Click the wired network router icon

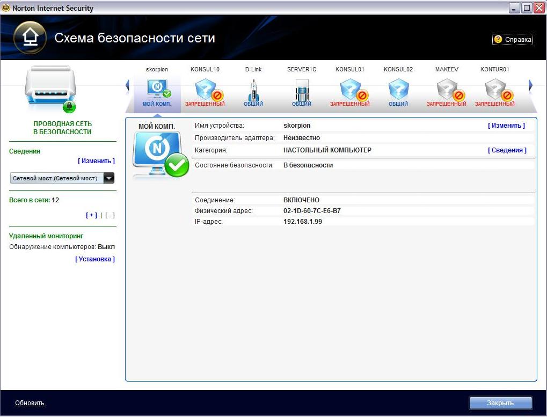click(x=50, y=89)
